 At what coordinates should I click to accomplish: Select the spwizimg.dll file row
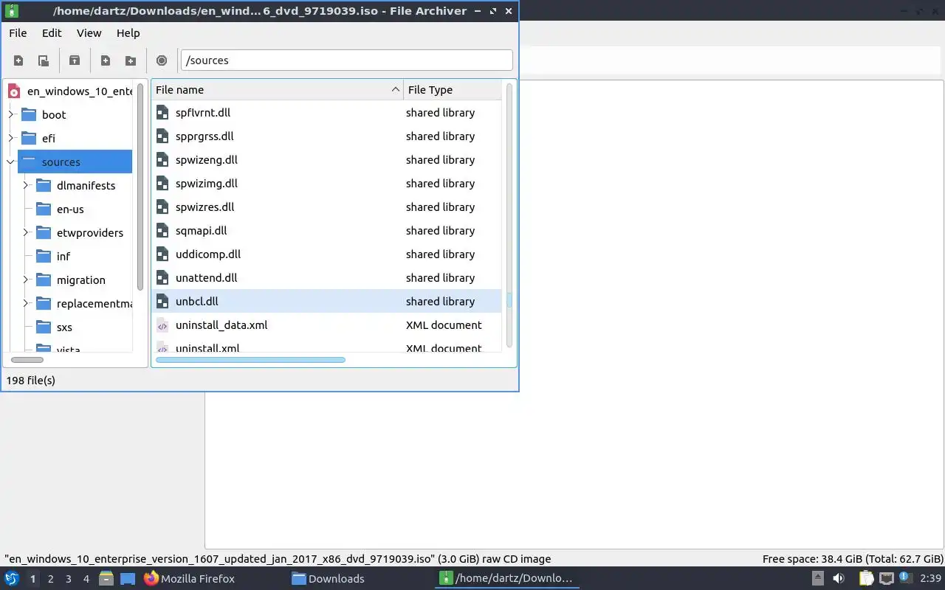coord(326,184)
